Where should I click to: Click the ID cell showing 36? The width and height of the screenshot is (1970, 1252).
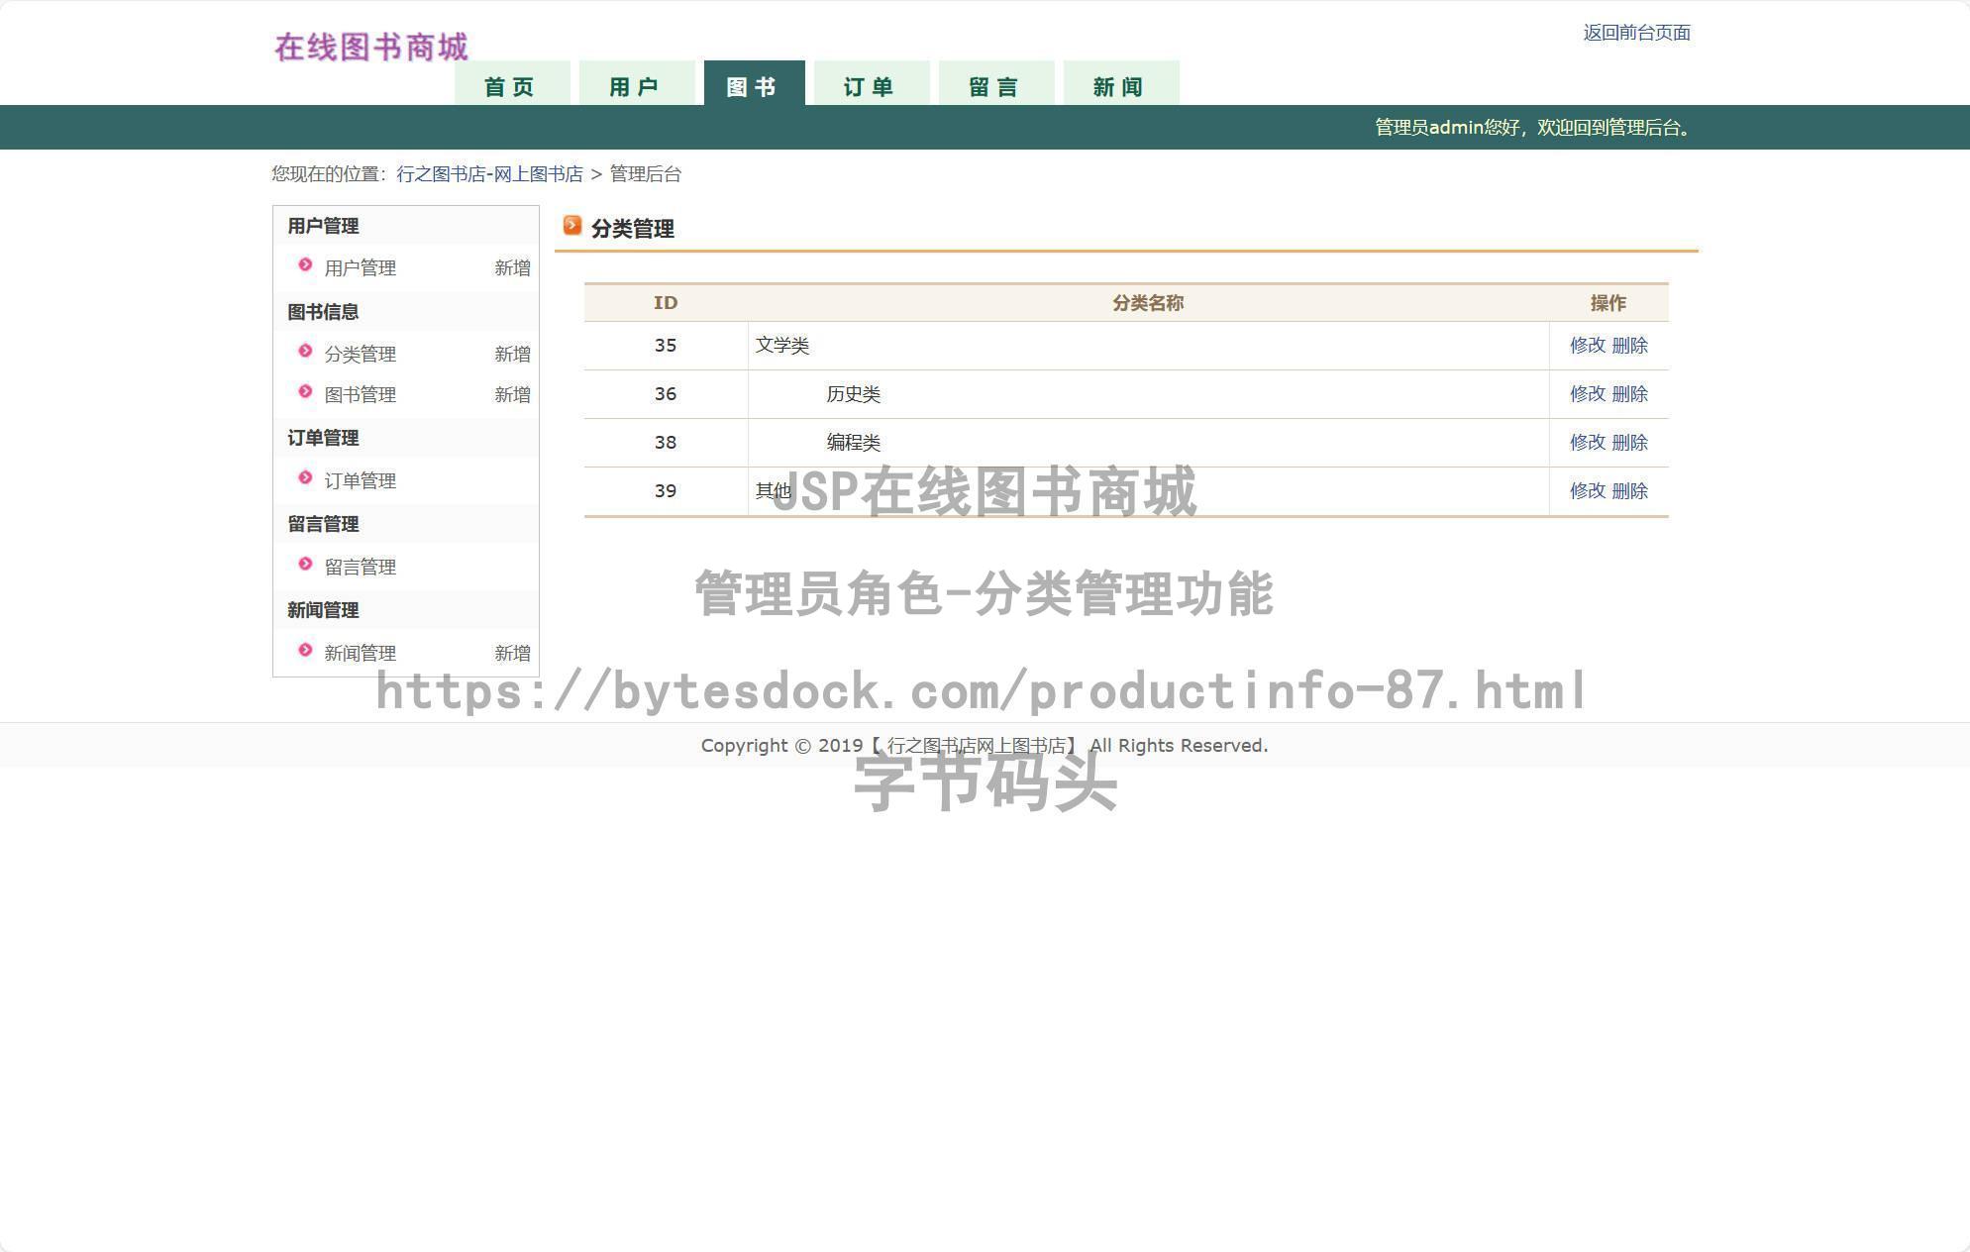point(666,394)
